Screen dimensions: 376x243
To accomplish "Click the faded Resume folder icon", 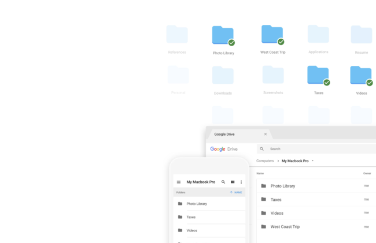I will point(362,35).
